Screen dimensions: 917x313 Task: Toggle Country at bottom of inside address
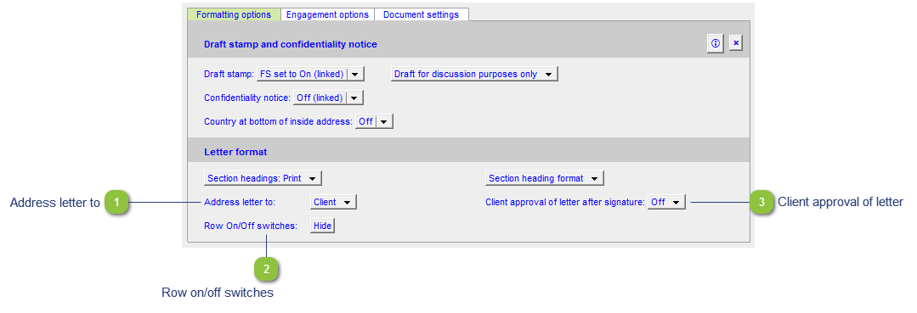coord(374,121)
